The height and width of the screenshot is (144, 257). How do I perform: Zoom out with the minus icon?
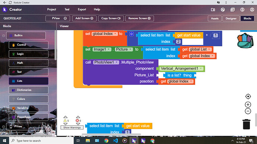(248, 111)
